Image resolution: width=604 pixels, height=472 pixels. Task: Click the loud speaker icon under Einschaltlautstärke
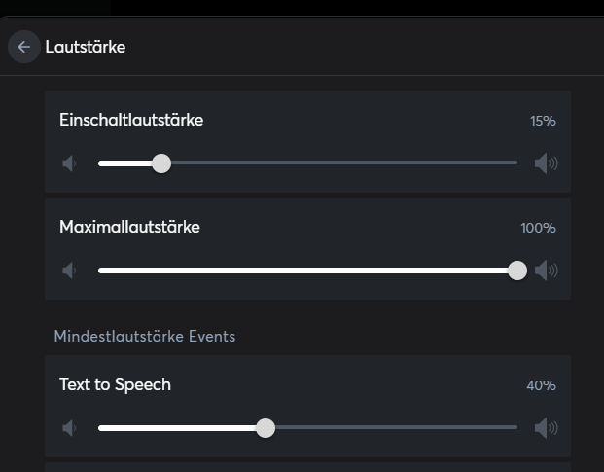coord(546,163)
